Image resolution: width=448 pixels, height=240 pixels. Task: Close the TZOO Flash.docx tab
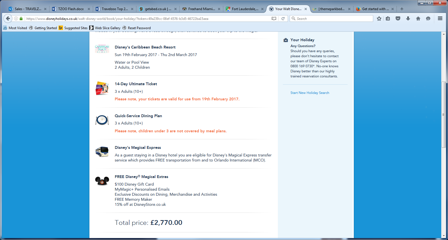89,9
